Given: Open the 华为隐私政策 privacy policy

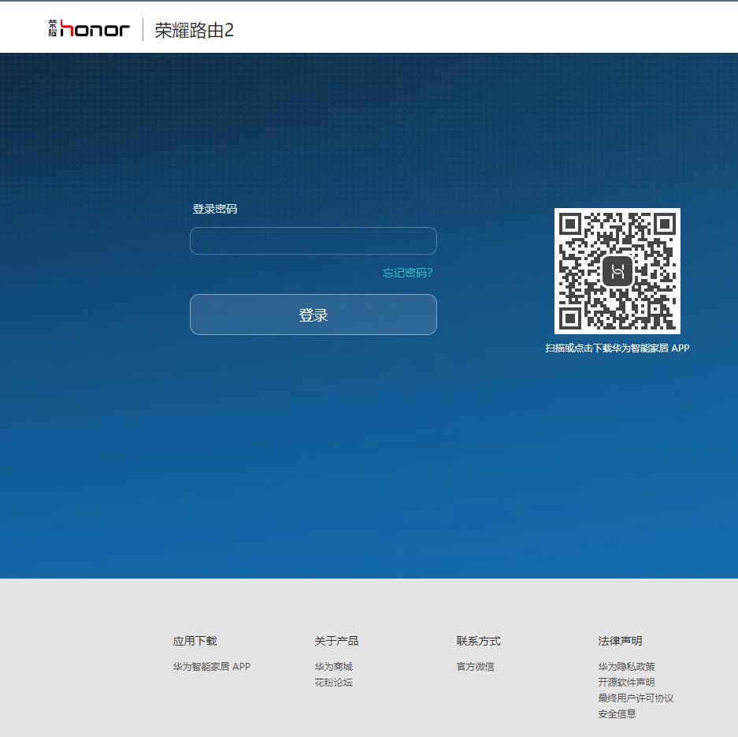Looking at the screenshot, I should pos(625,666).
